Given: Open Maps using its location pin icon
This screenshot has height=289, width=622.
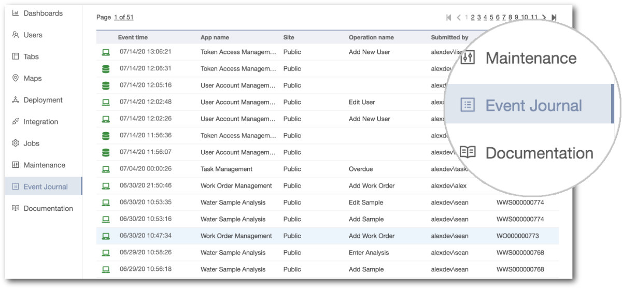Looking at the screenshot, I should (x=16, y=78).
